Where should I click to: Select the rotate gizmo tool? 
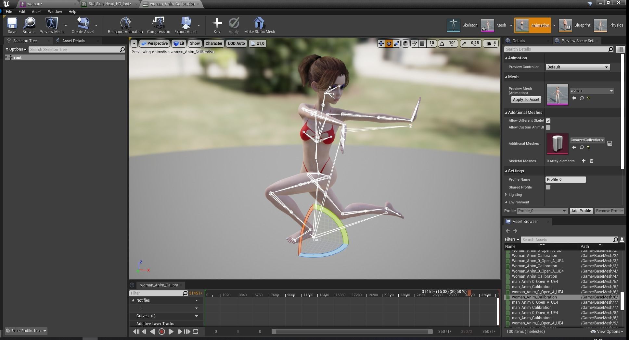pos(389,43)
